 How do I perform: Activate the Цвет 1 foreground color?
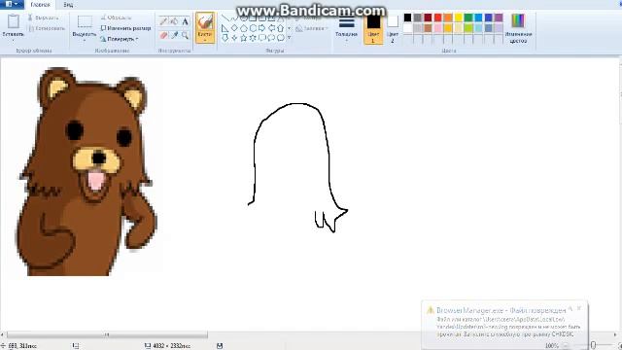point(373,28)
